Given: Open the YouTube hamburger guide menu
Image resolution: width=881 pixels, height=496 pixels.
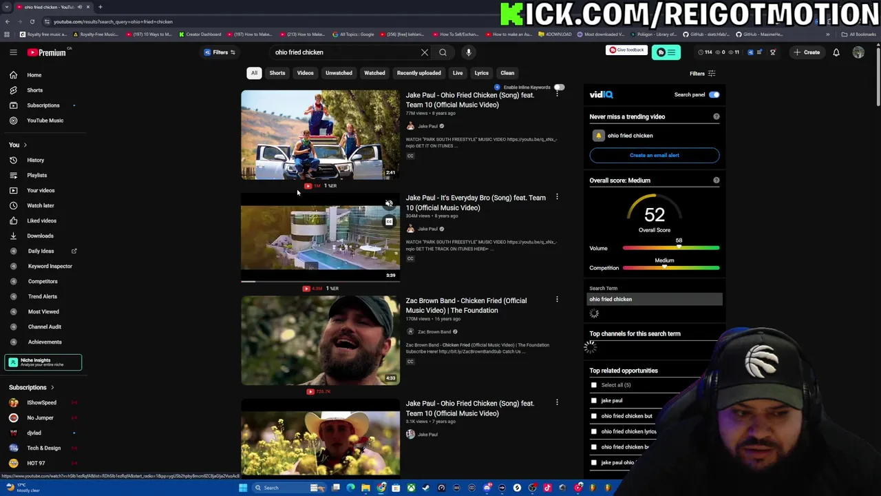Looking at the screenshot, I should (x=13, y=52).
